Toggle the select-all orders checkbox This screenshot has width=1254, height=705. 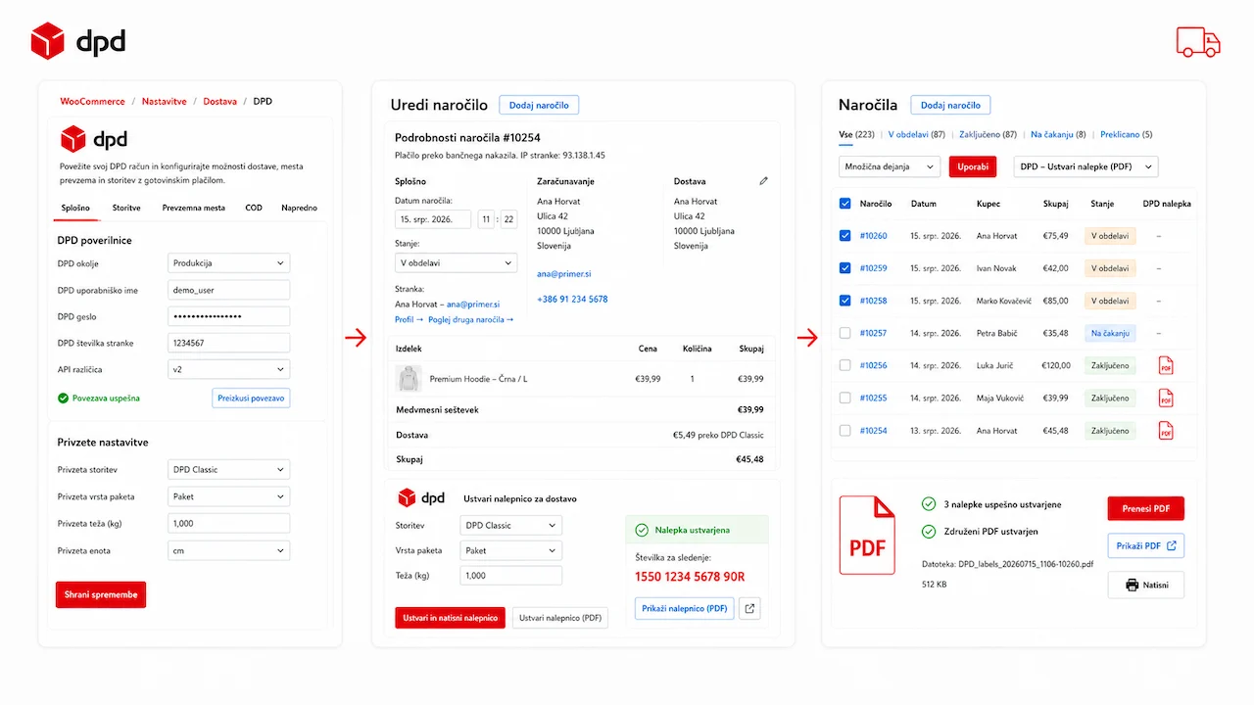pyautogui.click(x=845, y=204)
